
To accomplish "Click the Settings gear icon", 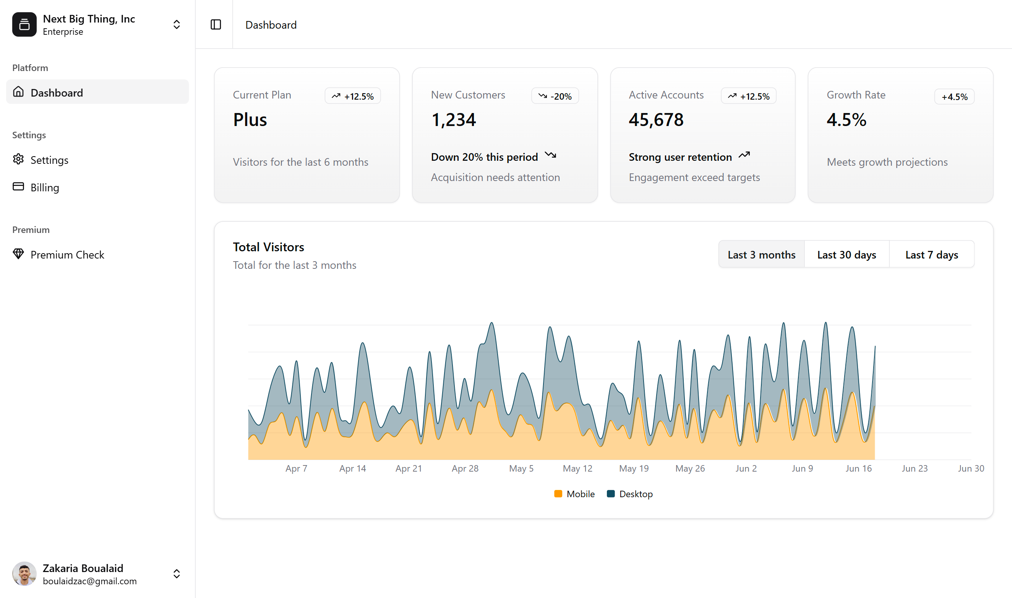I will click(x=18, y=159).
